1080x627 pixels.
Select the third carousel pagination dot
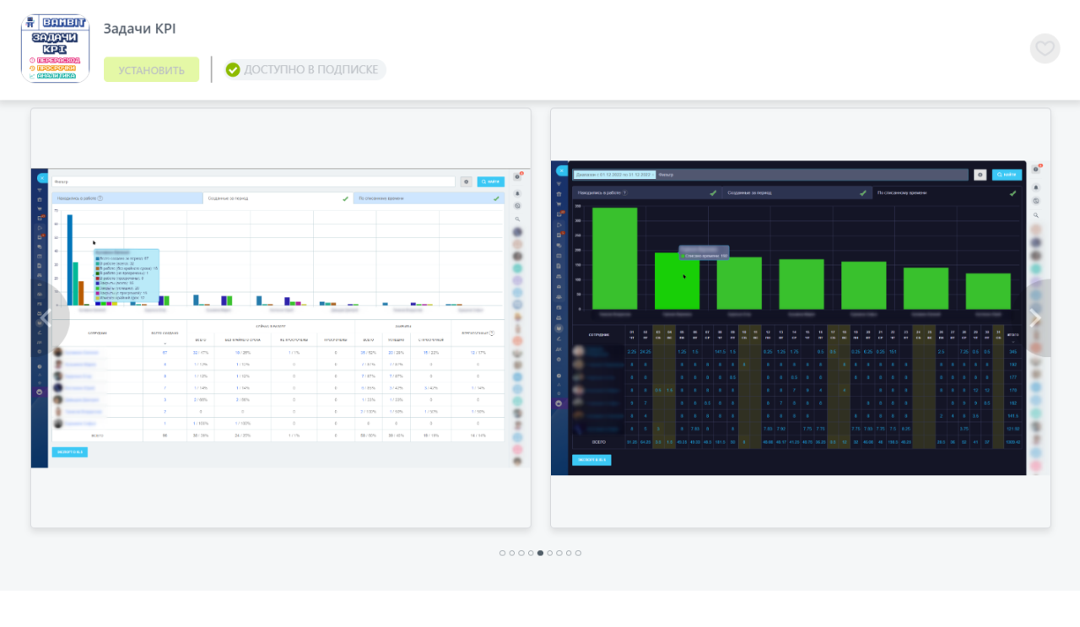521,554
